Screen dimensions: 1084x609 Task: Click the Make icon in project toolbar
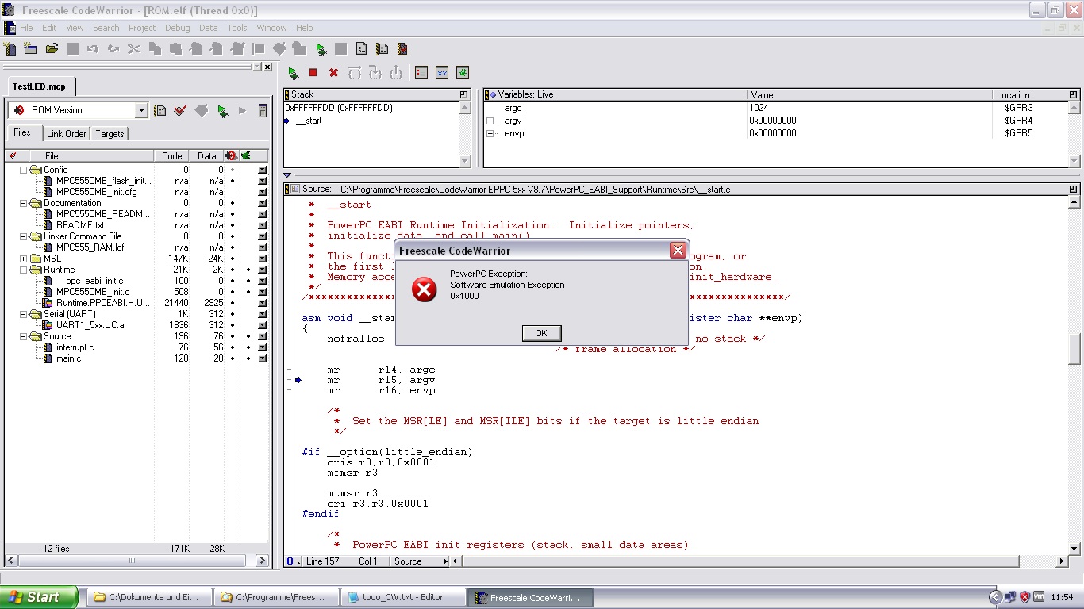(202, 110)
